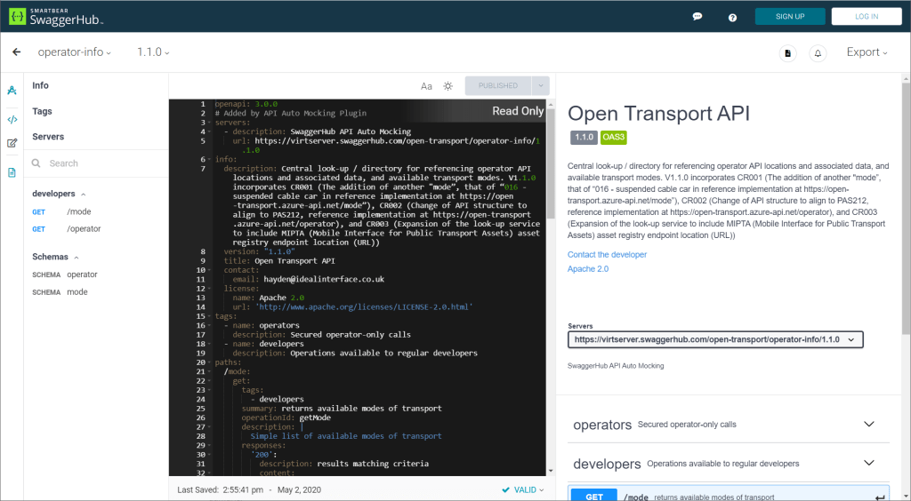Expand the operators section chevron

pos(869,424)
